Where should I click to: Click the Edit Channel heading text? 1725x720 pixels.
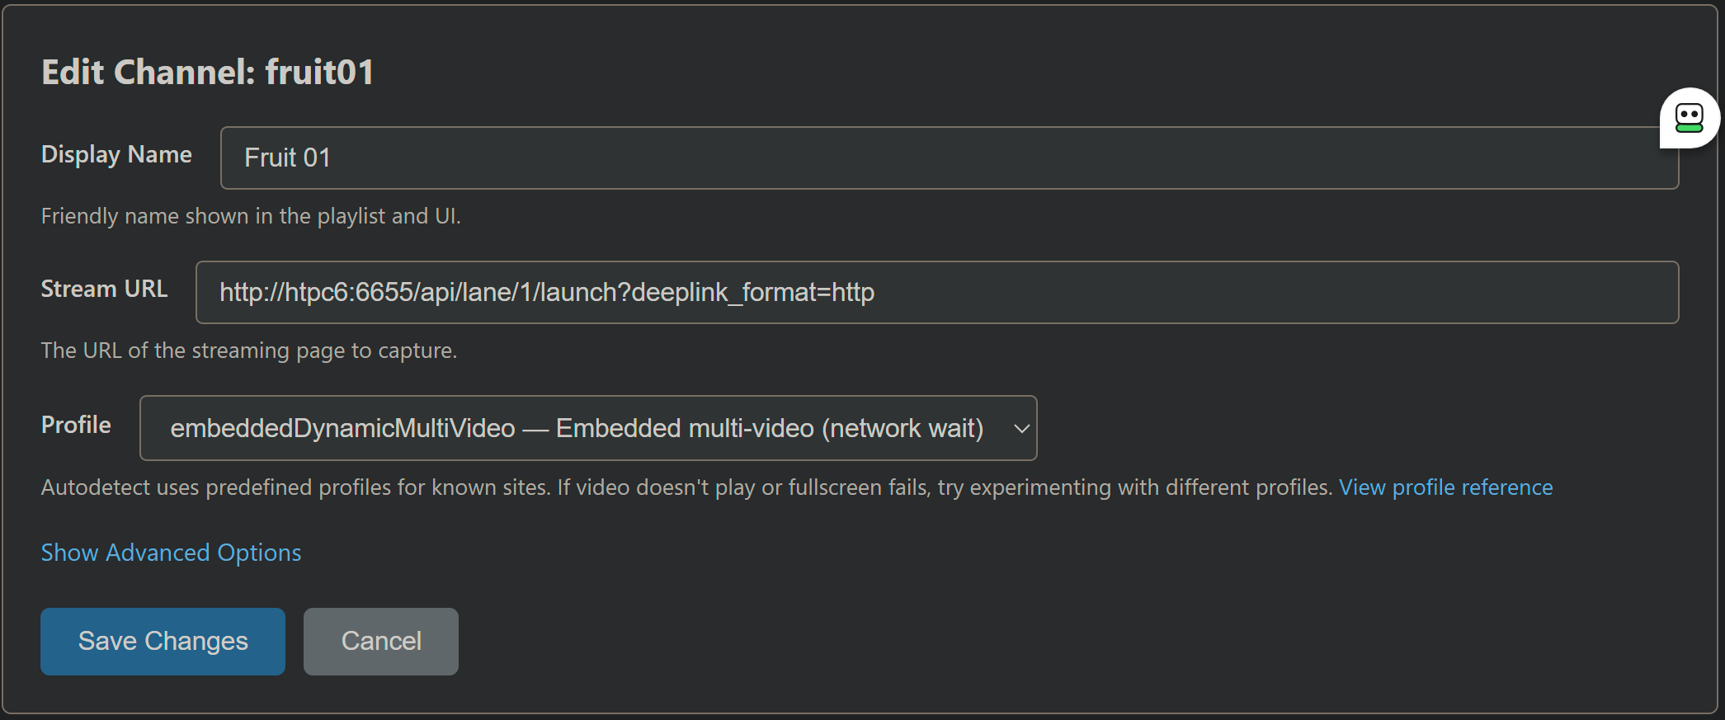(x=148, y=73)
